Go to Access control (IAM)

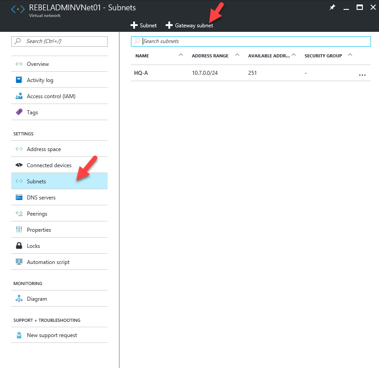(60, 96)
